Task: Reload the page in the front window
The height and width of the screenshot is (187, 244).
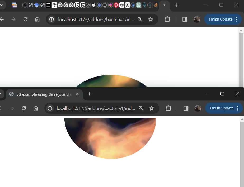Action: tap(24, 108)
